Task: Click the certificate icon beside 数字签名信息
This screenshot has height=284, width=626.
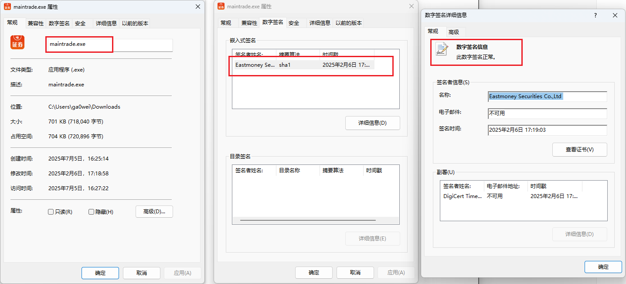Action: coord(442,49)
